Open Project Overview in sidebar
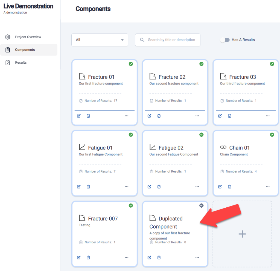The image size is (280, 271). pyautogui.click(x=28, y=37)
